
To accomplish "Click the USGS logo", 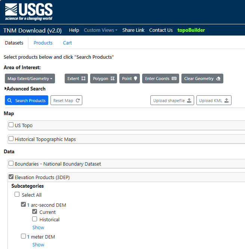I will [29, 12].
